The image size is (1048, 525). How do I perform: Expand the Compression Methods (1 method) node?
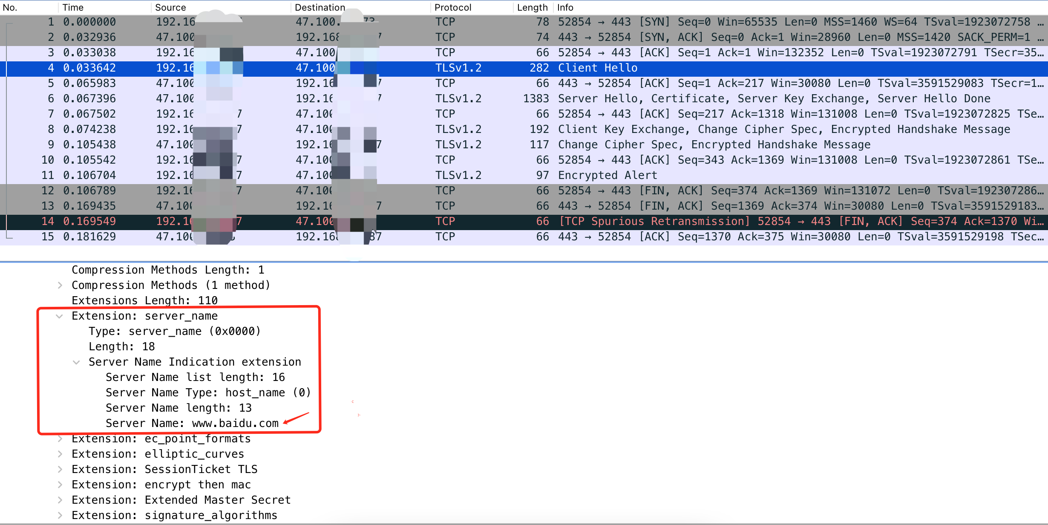(60, 285)
